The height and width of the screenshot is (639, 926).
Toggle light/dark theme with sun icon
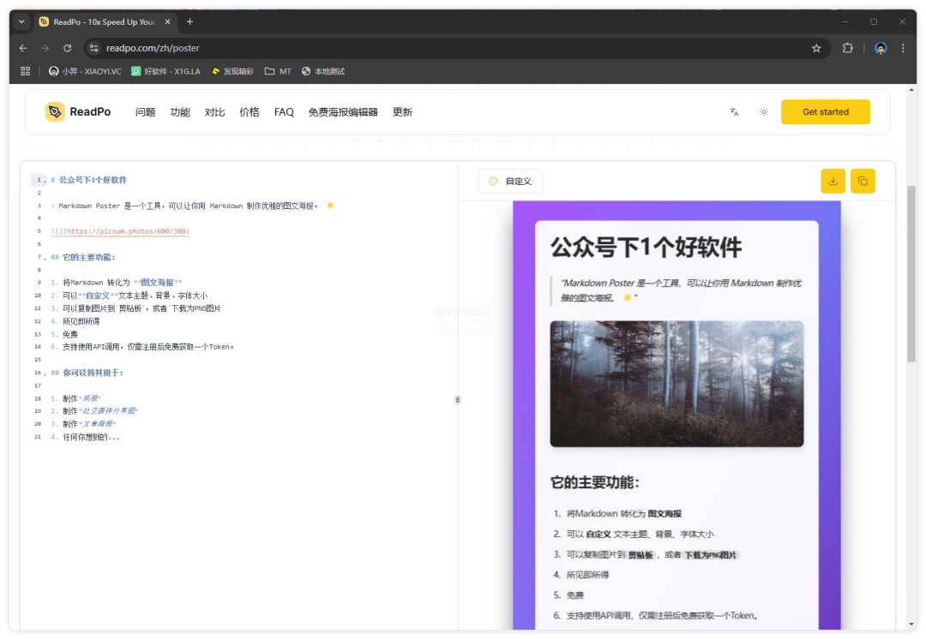(x=763, y=112)
